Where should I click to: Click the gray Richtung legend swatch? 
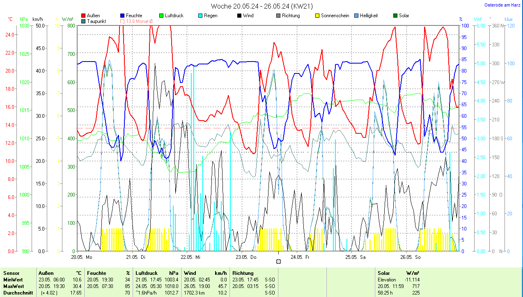[278, 16]
